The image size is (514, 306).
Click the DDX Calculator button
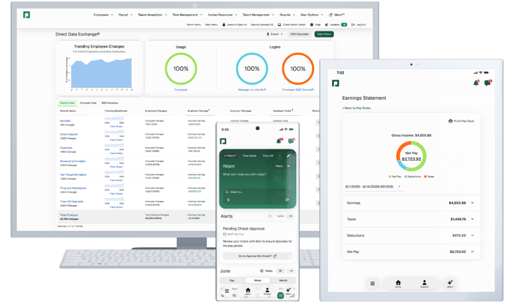click(300, 34)
